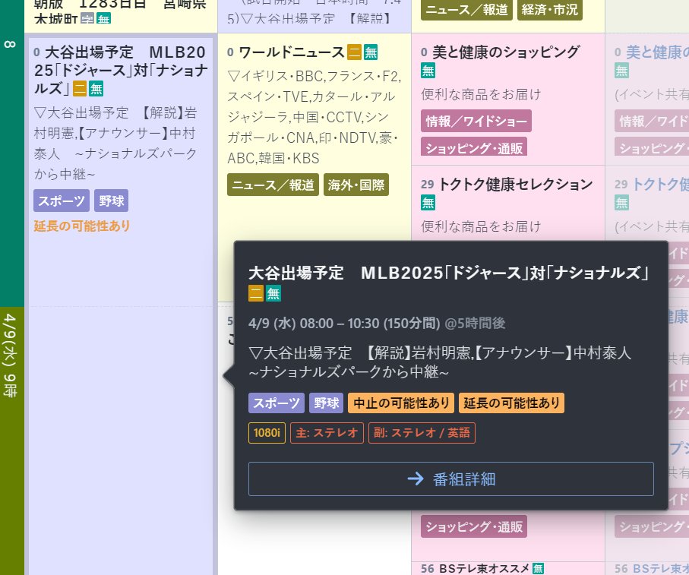Select 海外・国際 genre tag
This screenshot has height=575, width=689.
[x=356, y=185]
